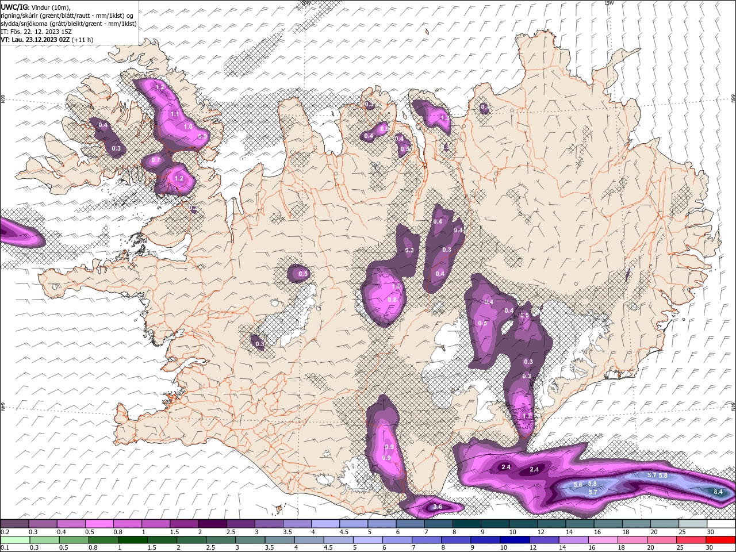Click the 0.8 value in central highlands
This screenshot has width=736, height=552.
coord(392,300)
